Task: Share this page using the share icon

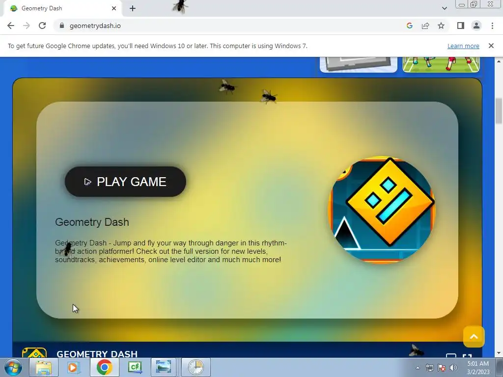Action: tap(425, 26)
